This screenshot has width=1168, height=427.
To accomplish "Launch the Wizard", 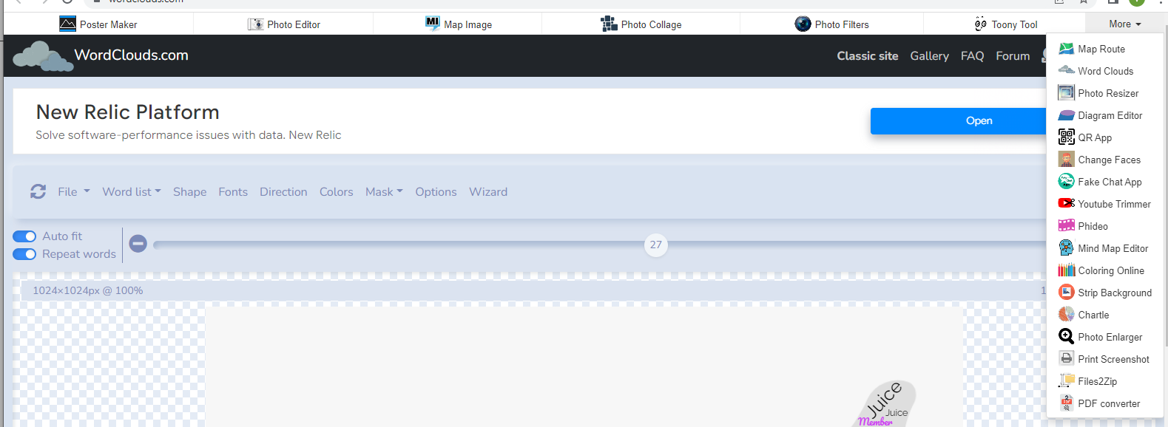I will [488, 192].
